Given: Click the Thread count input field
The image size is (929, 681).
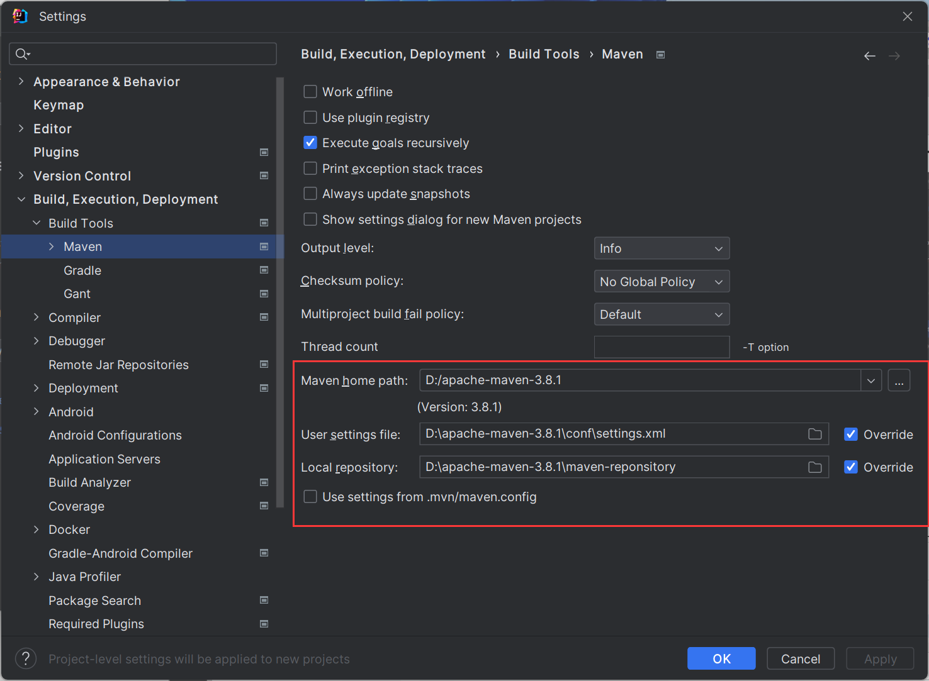Looking at the screenshot, I should pyautogui.click(x=662, y=347).
